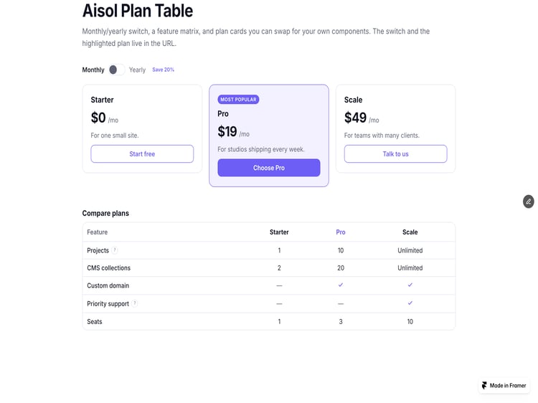The image size is (538, 403).
Task: Click the Custom domain checkmark under Pro
Action: click(x=340, y=285)
